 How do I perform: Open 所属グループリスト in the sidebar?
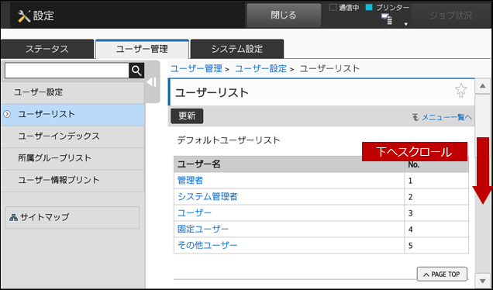72,158
